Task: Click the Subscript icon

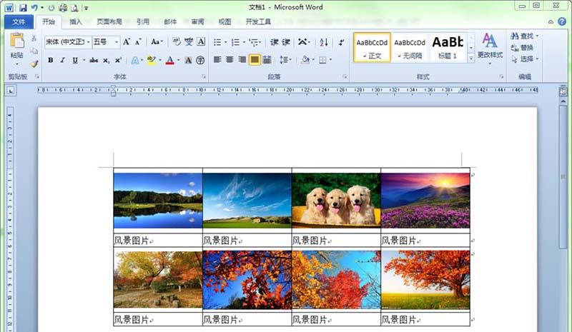Action: click(106, 60)
